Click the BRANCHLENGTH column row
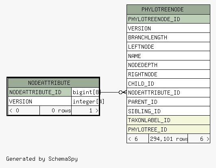This screenshot has width=216, height=168. (168, 37)
